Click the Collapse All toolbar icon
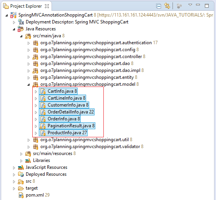The width and height of the screenshot is (216, 200). [159, 6]
